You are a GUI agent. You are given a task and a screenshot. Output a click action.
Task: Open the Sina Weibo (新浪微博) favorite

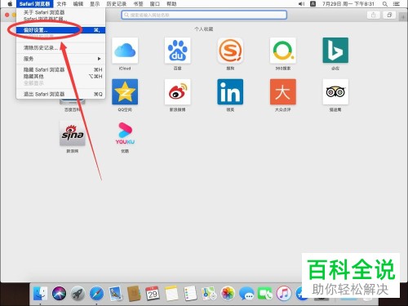178,92
